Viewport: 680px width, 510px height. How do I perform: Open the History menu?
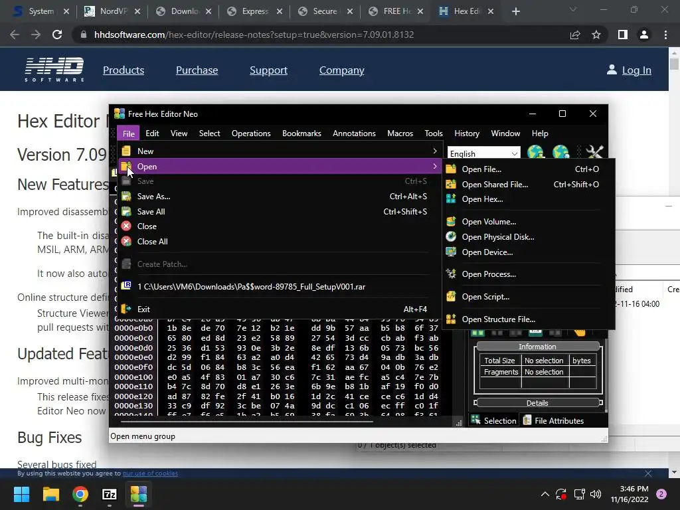click(467, 133)
